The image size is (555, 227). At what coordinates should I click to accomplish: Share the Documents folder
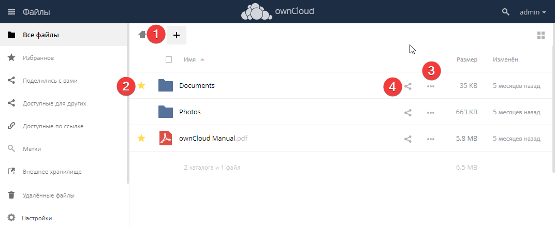[x=408, y=86]
